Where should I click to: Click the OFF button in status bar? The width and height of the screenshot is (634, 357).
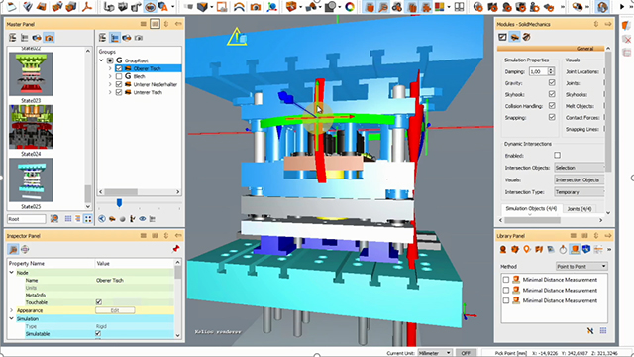[x=466, y=353]
